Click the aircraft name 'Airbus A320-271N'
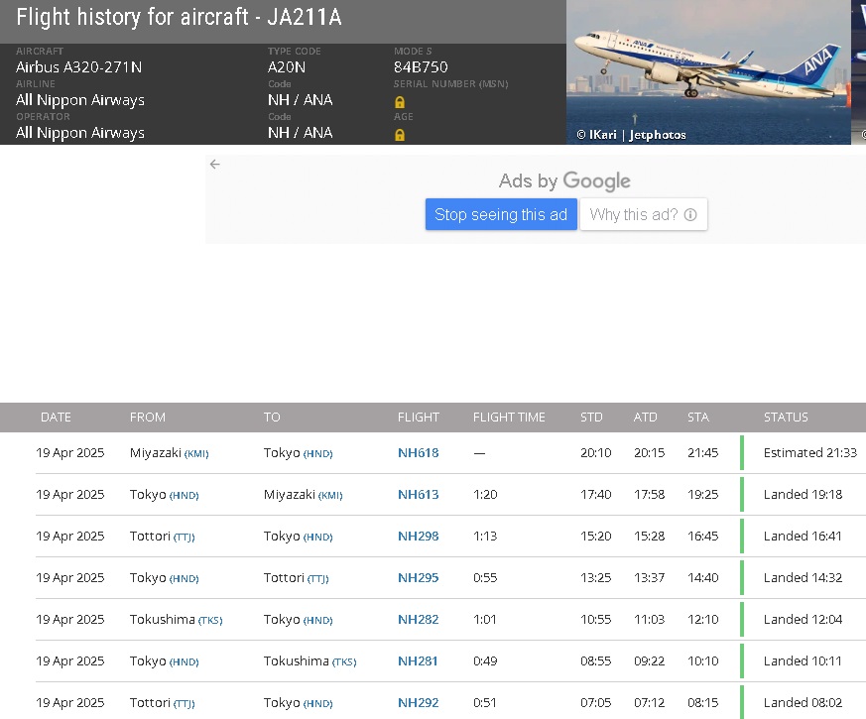Screen dimensions: 866x719 (79, 67)
